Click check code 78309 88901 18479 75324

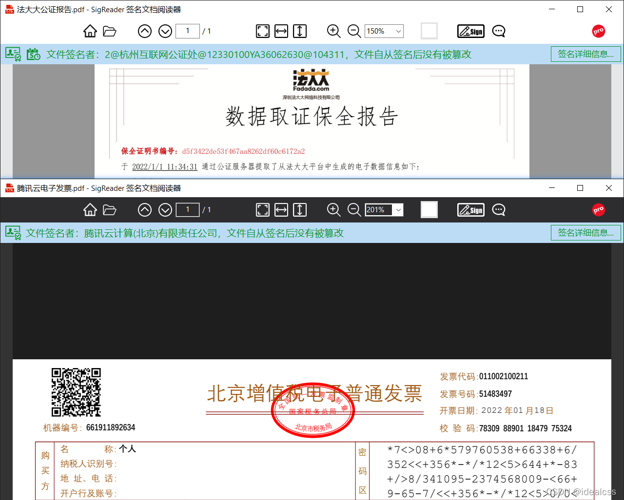526,428
